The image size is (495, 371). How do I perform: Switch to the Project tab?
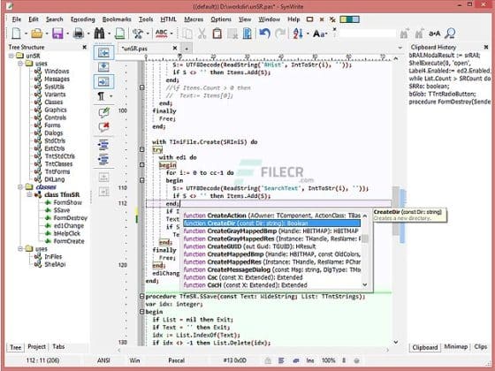click(36, 346)
